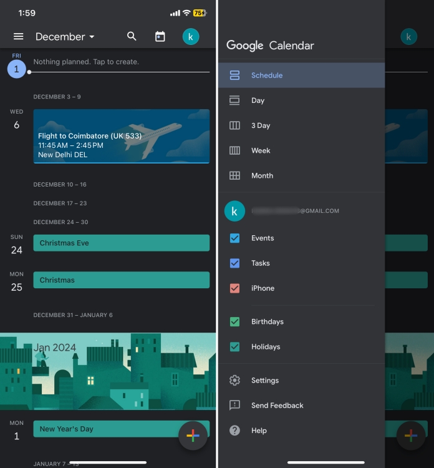Uncheck the Events calendar checkbox
The image size is (434, 468).
click(234, 238)
